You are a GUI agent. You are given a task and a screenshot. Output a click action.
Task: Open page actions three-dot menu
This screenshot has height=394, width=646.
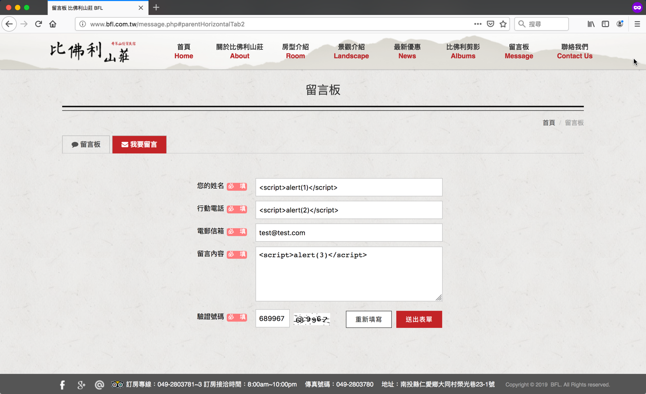(x=478, y=24)
